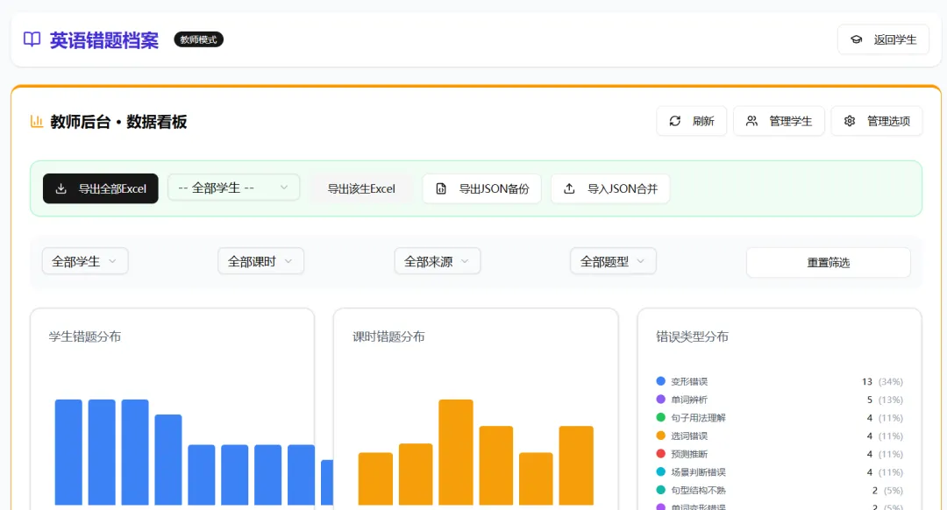The width and height of the screenshot is (947, 510).
Task: Open the 全部课时 dropdown
Action: coord(260,260)
